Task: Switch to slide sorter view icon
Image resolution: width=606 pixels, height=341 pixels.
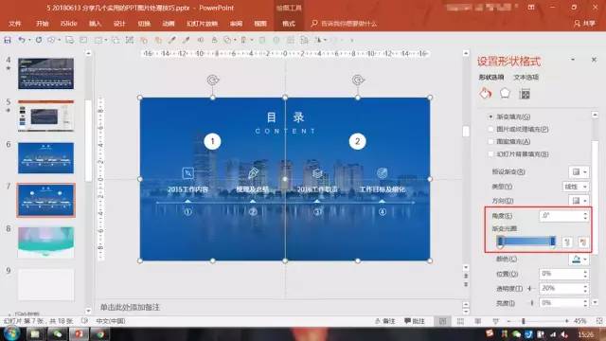Action: click(x=460, y=321)
